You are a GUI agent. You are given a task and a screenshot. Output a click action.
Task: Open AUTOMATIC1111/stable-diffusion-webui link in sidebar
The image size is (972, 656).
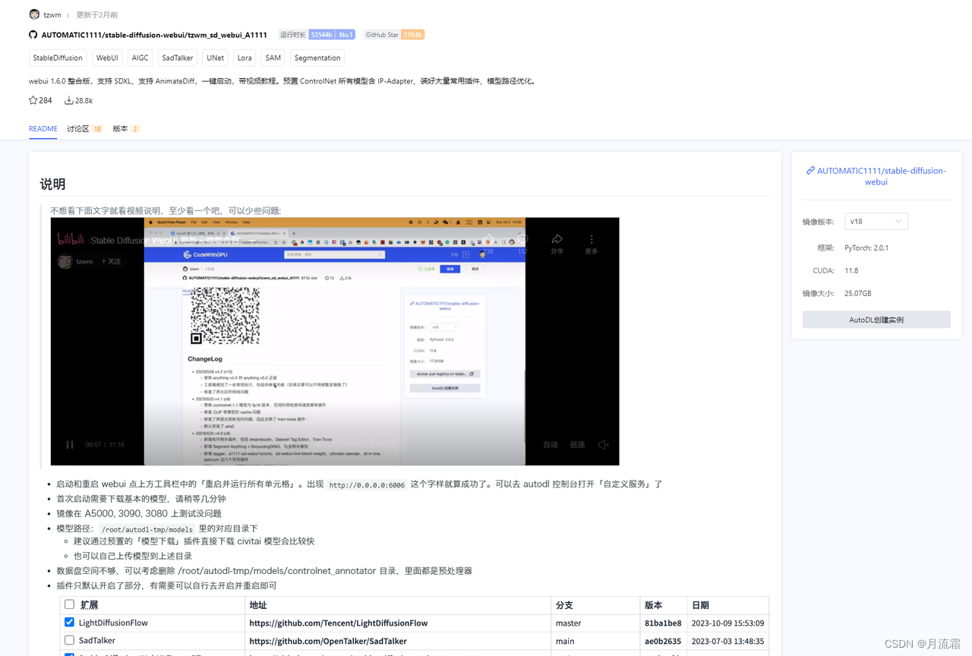click(881, 176)
